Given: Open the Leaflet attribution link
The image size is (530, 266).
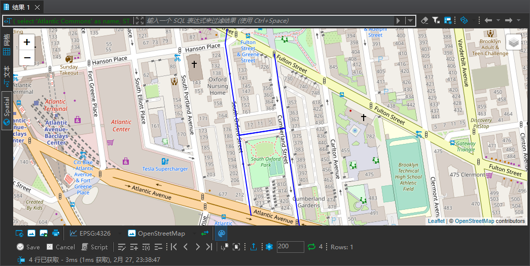Looking at the screenshot, I should tap(436, 221).
